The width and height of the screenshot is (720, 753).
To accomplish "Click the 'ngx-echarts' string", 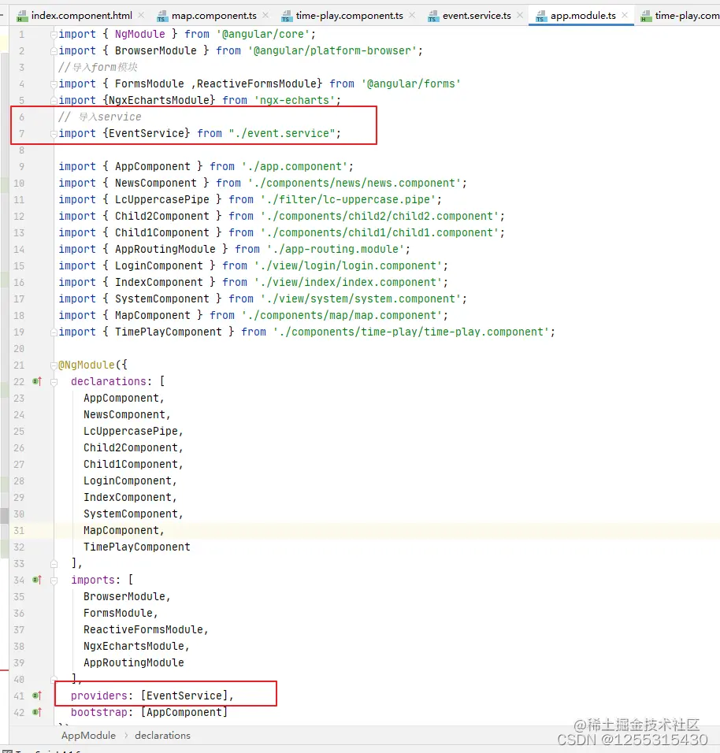I will point(295,100).
